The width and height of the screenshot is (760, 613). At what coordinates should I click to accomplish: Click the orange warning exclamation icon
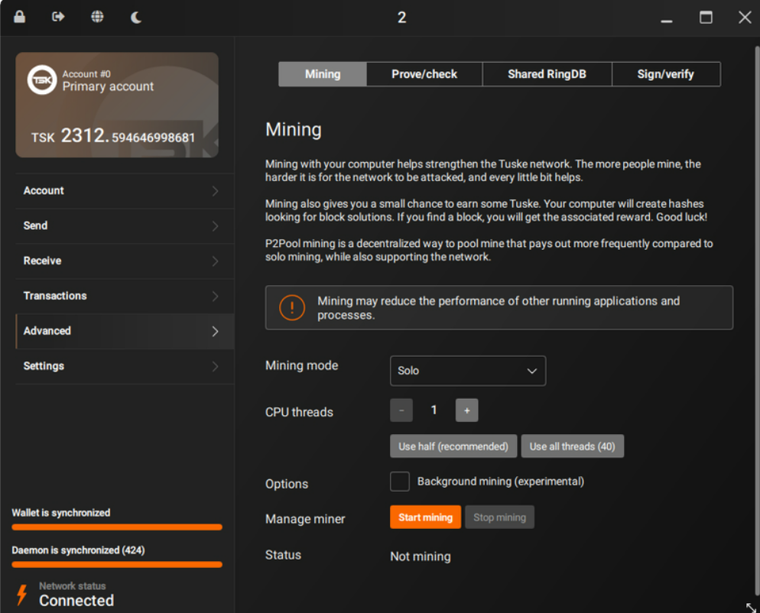tap(292, 308)
